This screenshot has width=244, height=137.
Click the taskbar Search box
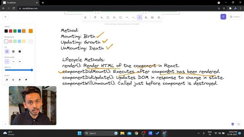pyautogui.click(x=101, y=133)
